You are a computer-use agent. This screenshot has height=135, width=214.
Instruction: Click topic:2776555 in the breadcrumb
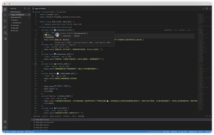pyautogui.click(x=49, y=12)
